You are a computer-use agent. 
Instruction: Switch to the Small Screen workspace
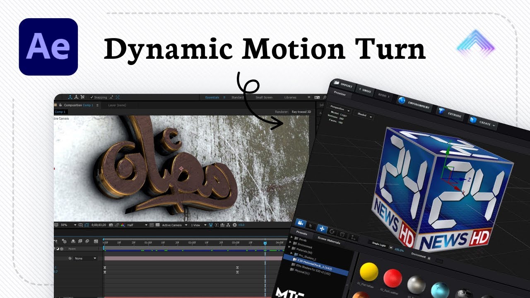[264, 97]
